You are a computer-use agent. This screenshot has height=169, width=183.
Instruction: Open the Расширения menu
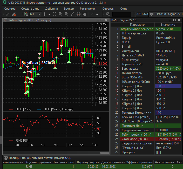coord(88,9)
